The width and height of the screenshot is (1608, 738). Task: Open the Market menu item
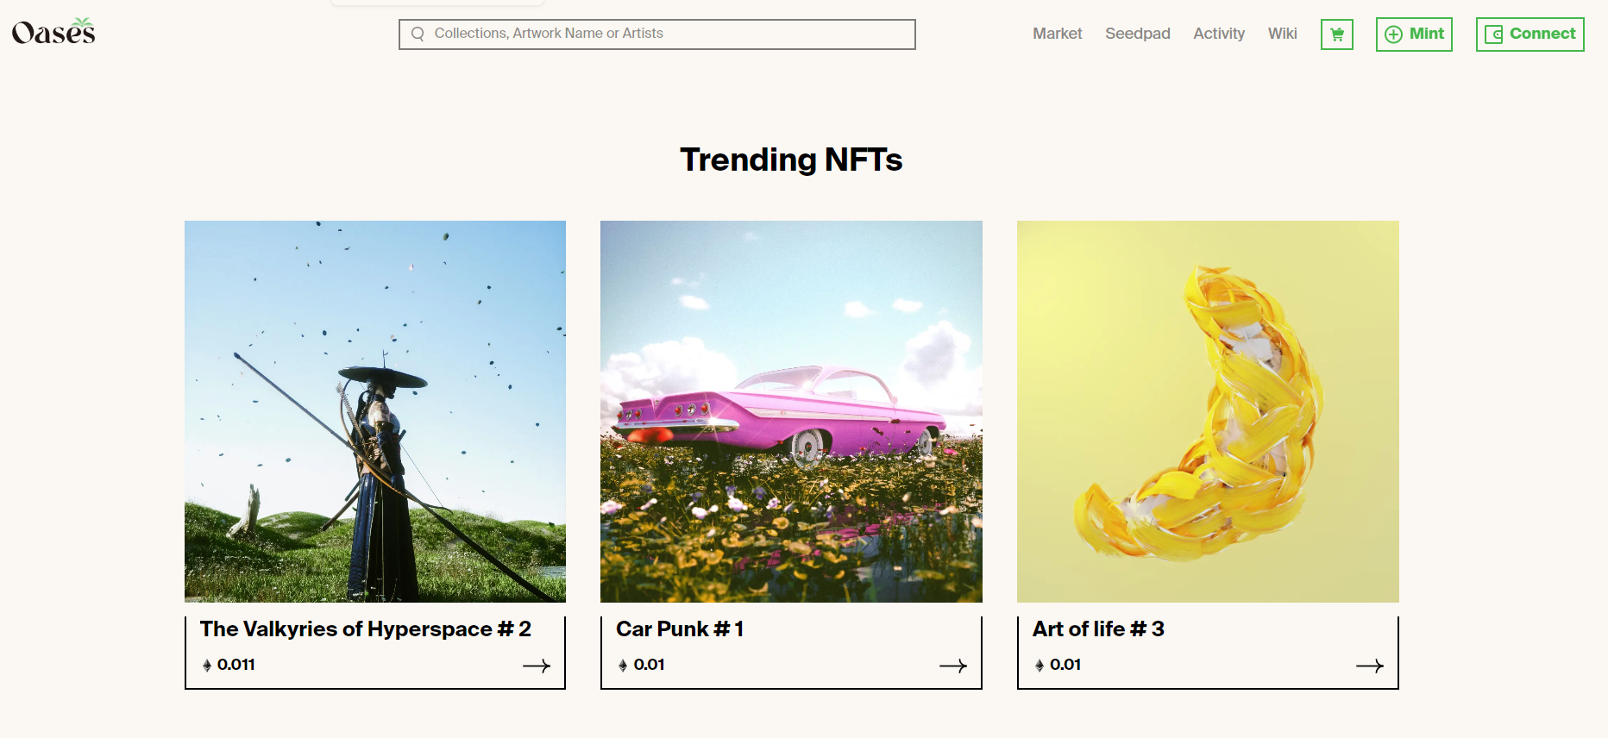(x=1057, y=34)
